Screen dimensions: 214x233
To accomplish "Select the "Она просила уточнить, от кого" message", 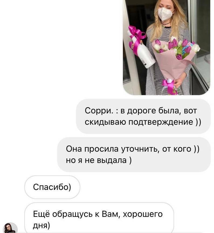I will pyautogui.click(x=134, y=155).
